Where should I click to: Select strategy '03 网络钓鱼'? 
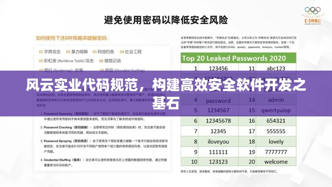103,52
